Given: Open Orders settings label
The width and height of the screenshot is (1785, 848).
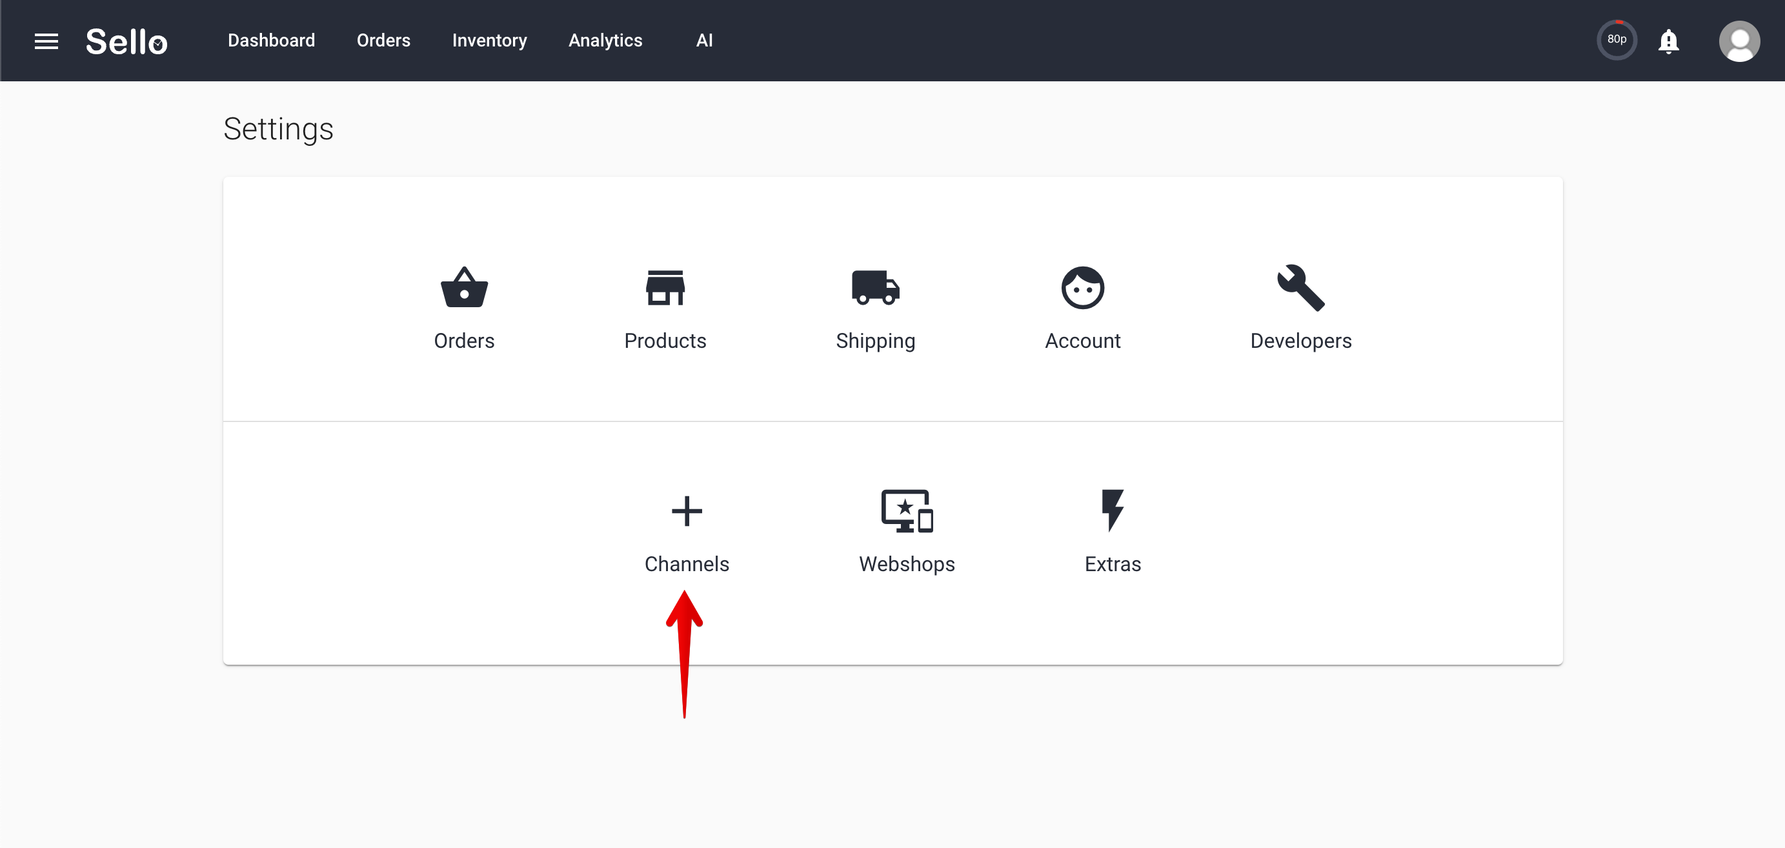Looking at the screenshot, I should (464, 340).
